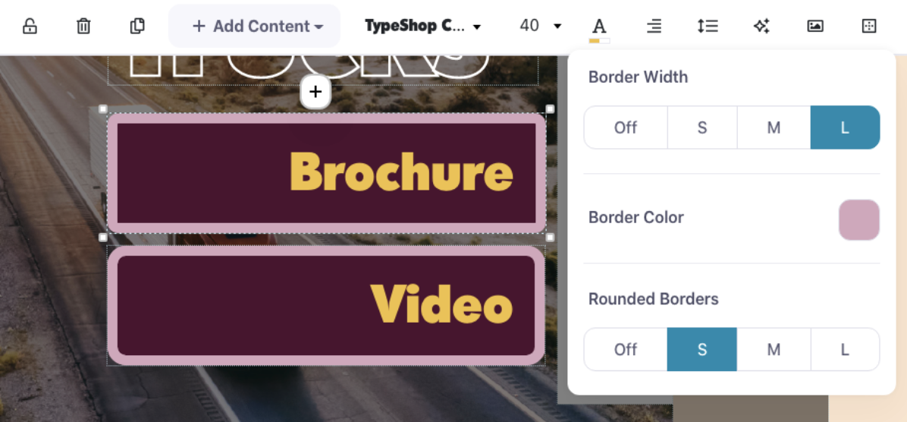Open TypeShop font family dropdown

click(x=423, y=26)
